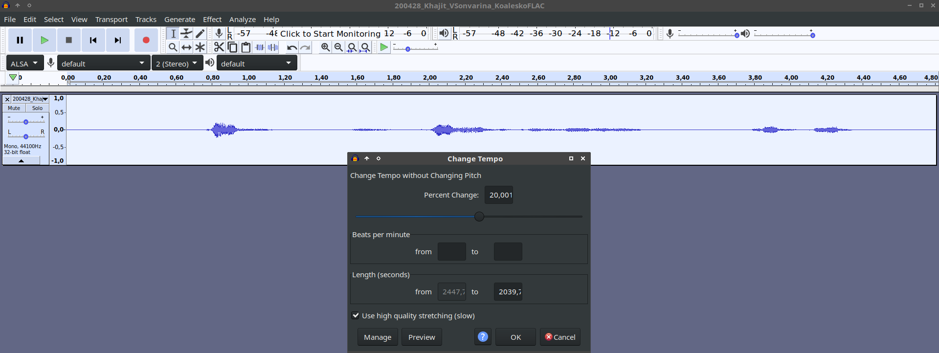Viewport: 939px width, 353px height.
Task: Mute the audio track
Action: point(14,108)
